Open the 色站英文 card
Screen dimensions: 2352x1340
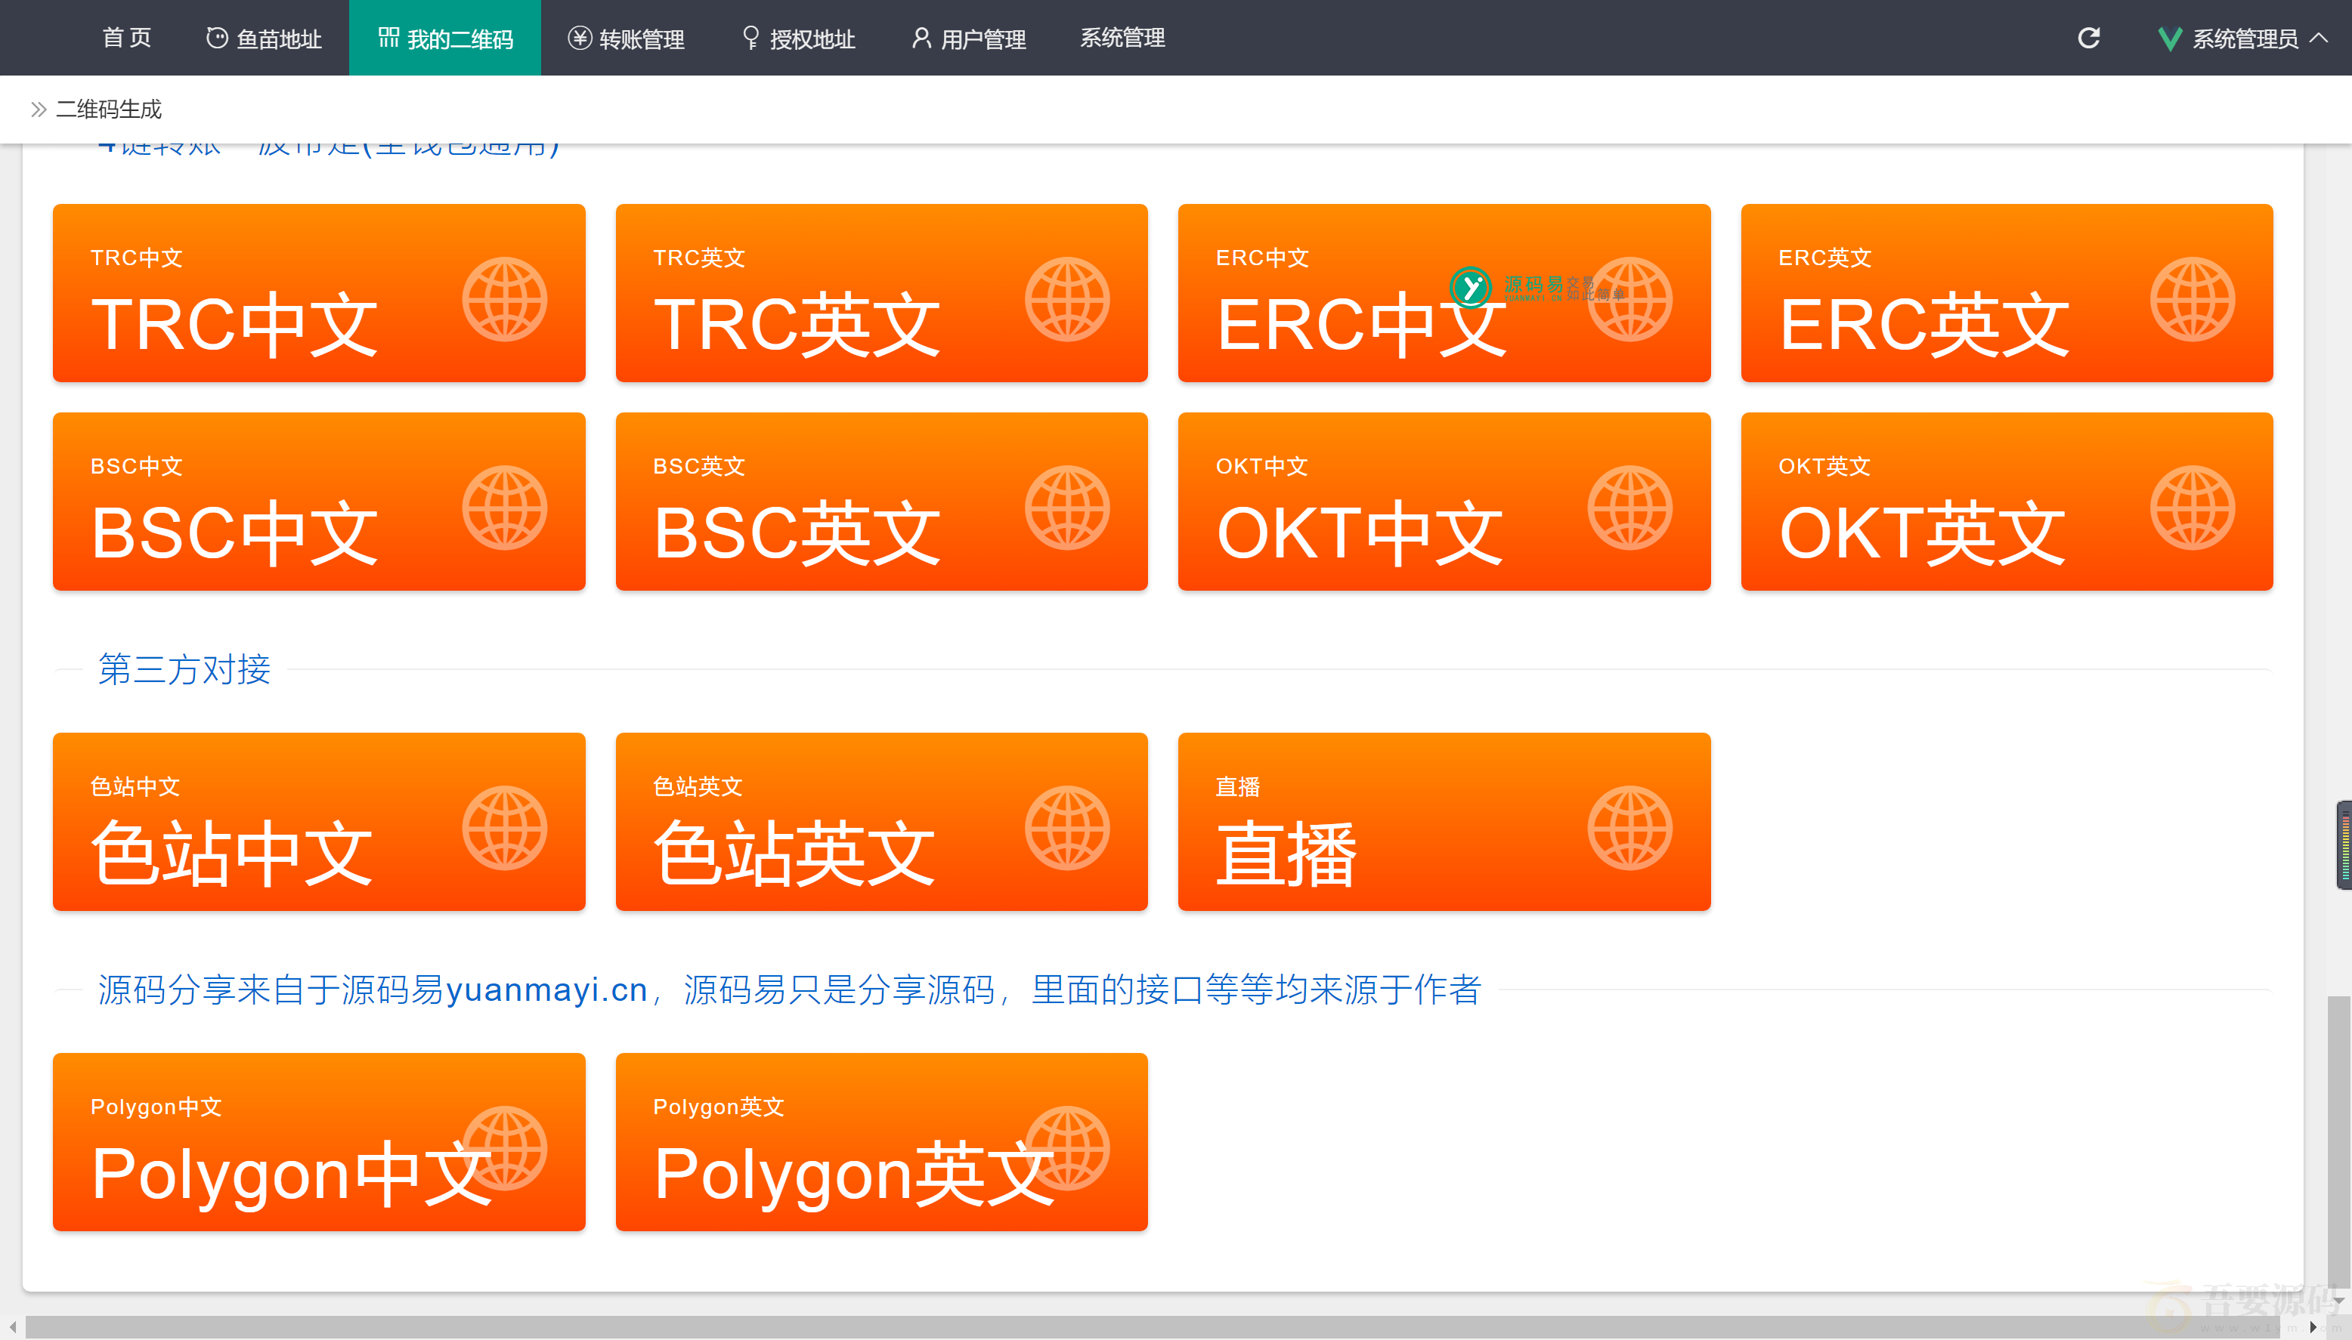point(882,822)
